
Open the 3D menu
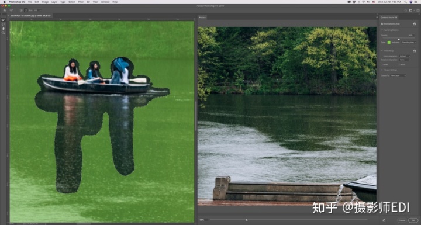click(88, 2)
